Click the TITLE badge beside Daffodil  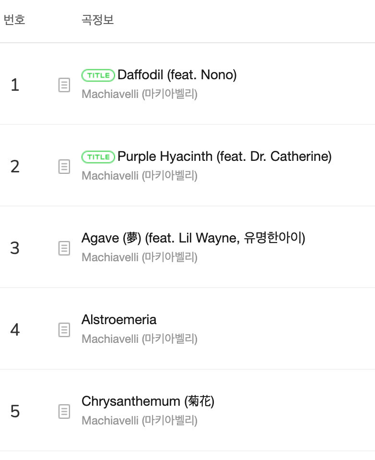(98, 75)
